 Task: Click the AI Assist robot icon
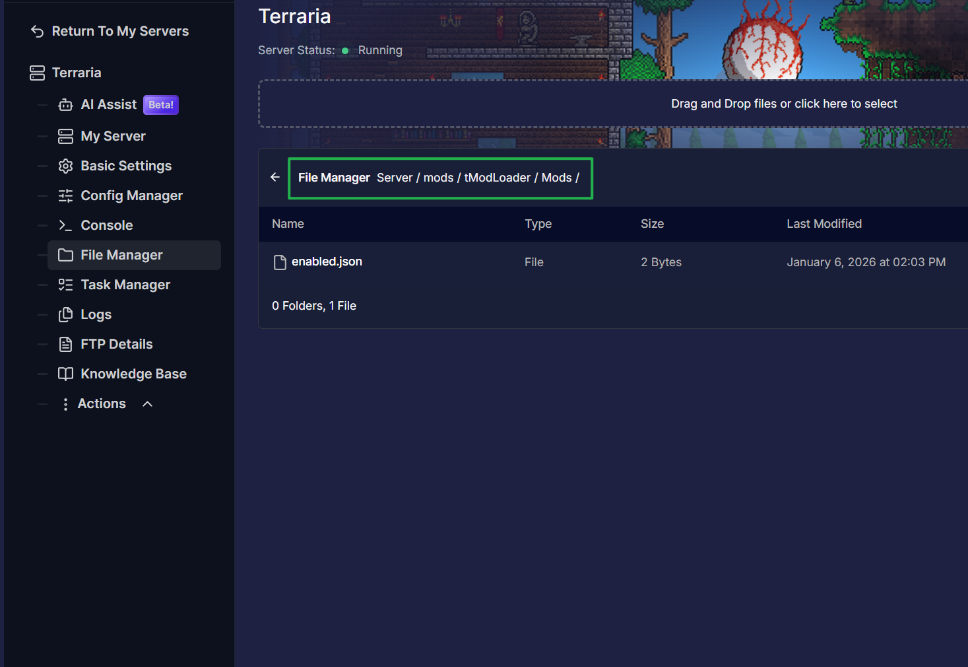[65, 105]
